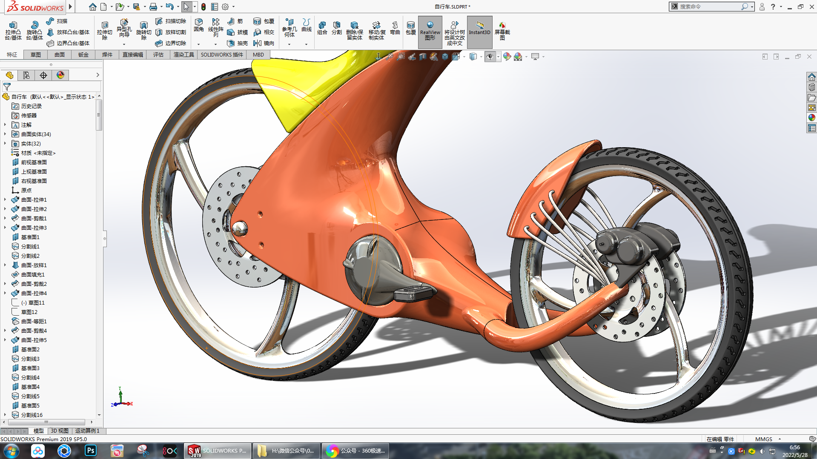Select the 旋转凸台/基体 revolve boss tool
817x459 pixels.
coord(34,31)
